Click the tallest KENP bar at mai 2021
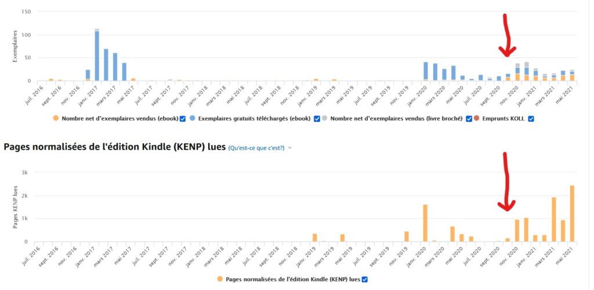The height and width of the screenshot is (290, 594). pos(572,213)
